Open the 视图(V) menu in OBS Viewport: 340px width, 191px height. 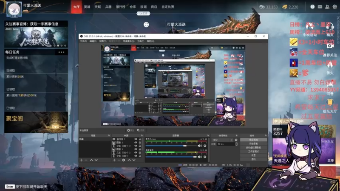103,41
